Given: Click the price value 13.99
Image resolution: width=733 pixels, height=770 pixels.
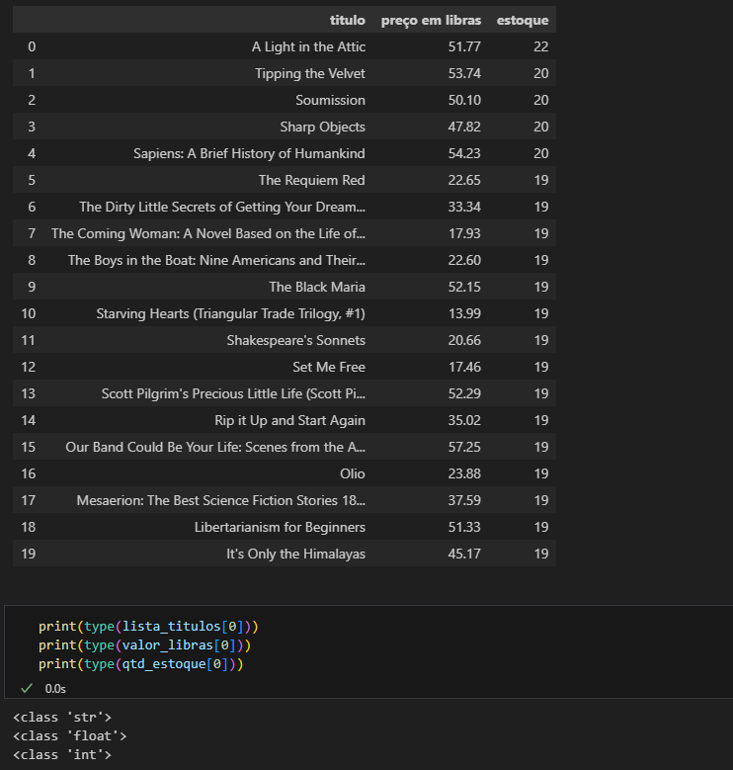Looking at the screenshot, I should [x=464, y=313].
